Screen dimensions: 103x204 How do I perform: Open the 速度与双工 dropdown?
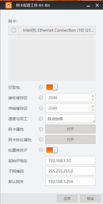[70, 119]
